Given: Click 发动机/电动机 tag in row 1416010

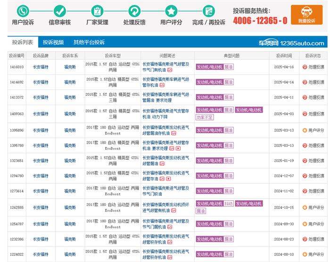Looking at the screenshot, I should (x=209, y=67).
